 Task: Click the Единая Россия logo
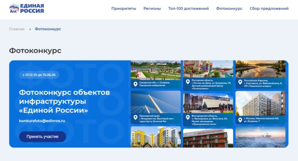click(27, 9)
